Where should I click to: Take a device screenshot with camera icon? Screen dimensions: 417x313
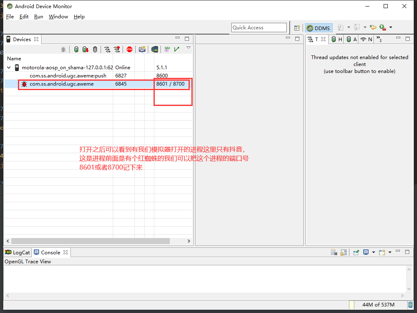[142, 49]
